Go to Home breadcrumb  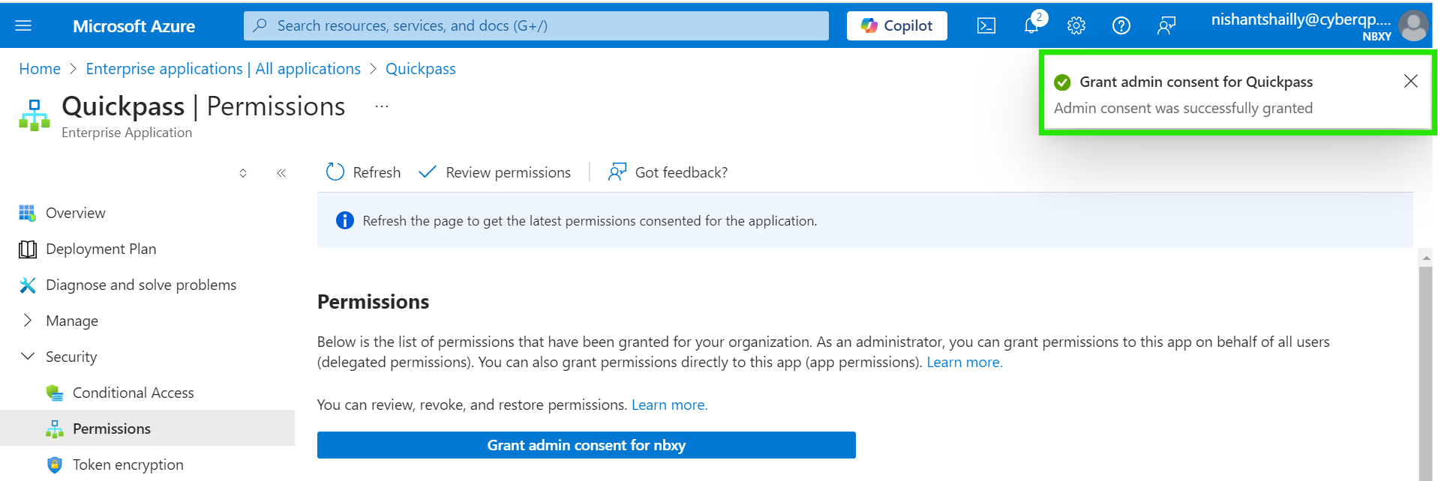point(40,69)
